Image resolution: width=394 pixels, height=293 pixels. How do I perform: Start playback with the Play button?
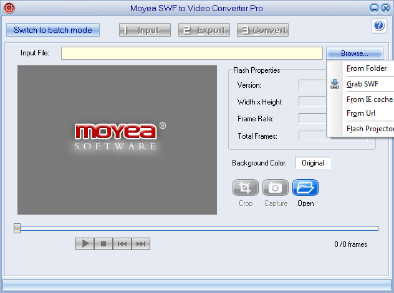coord(85,244)
